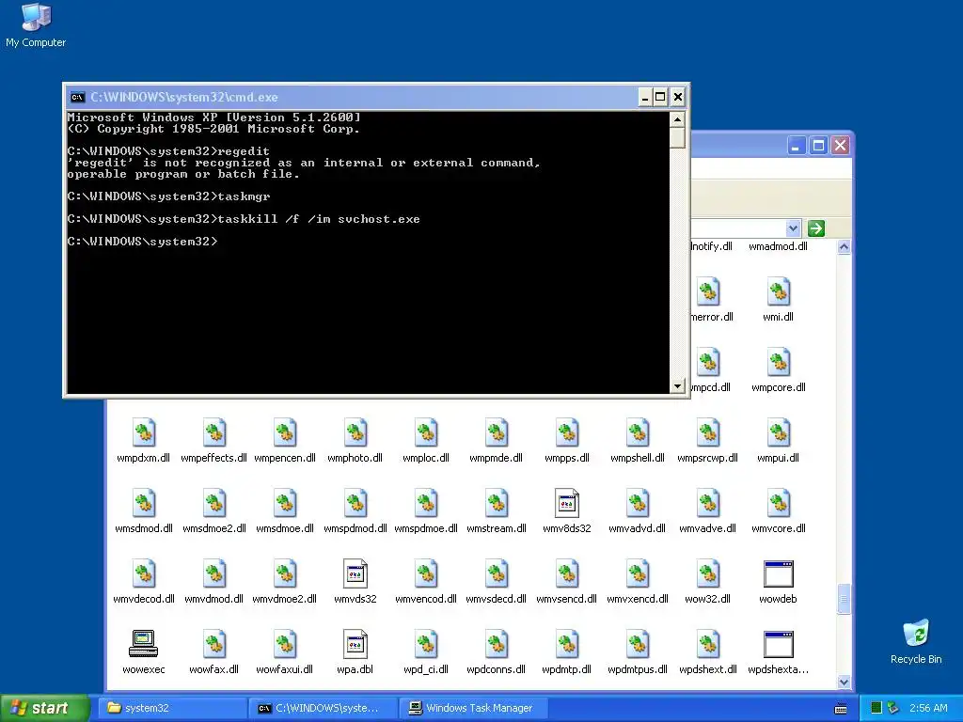
Task: Click the keyboard icon on the taskbar
Action: (841, 709)
